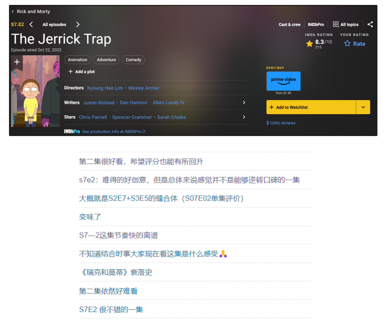Open writer Albro Lundy IV's page

(x=168, y=103)
